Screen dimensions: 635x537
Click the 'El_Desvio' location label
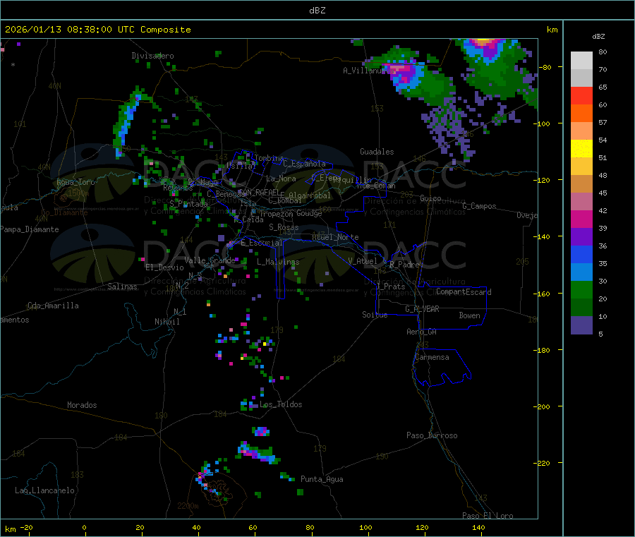coord(164,267)
